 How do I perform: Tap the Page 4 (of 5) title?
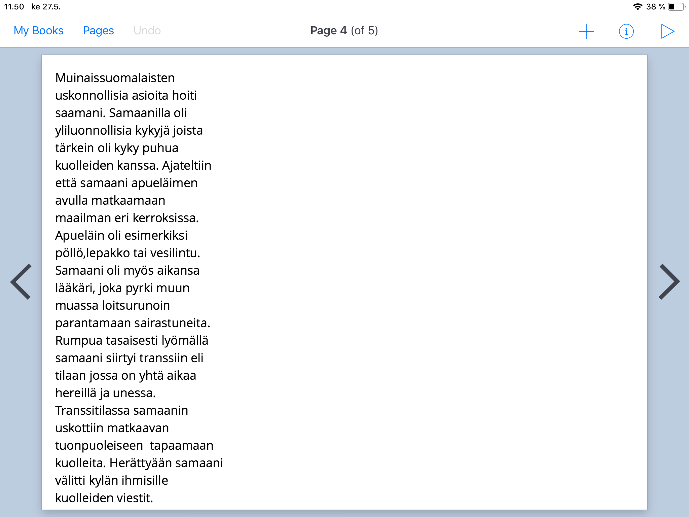(344, 31)
